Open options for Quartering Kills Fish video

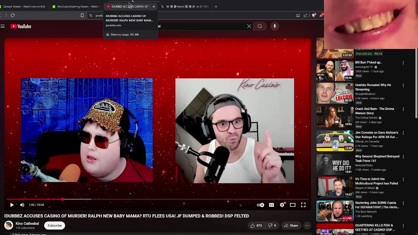coord(403,226)
